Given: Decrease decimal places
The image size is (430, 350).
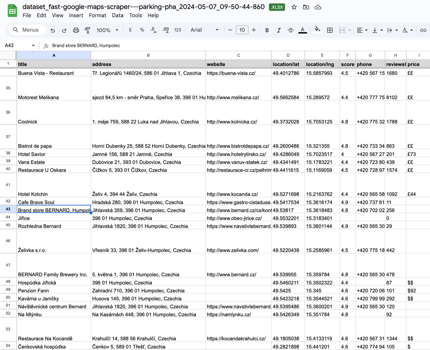Looking at the screenshot, I should point(153,30).
